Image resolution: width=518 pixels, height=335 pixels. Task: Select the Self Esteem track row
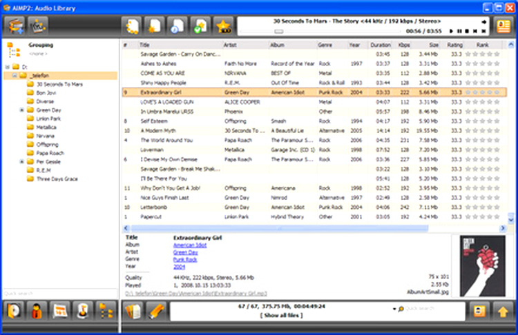(x=314, y=121)
